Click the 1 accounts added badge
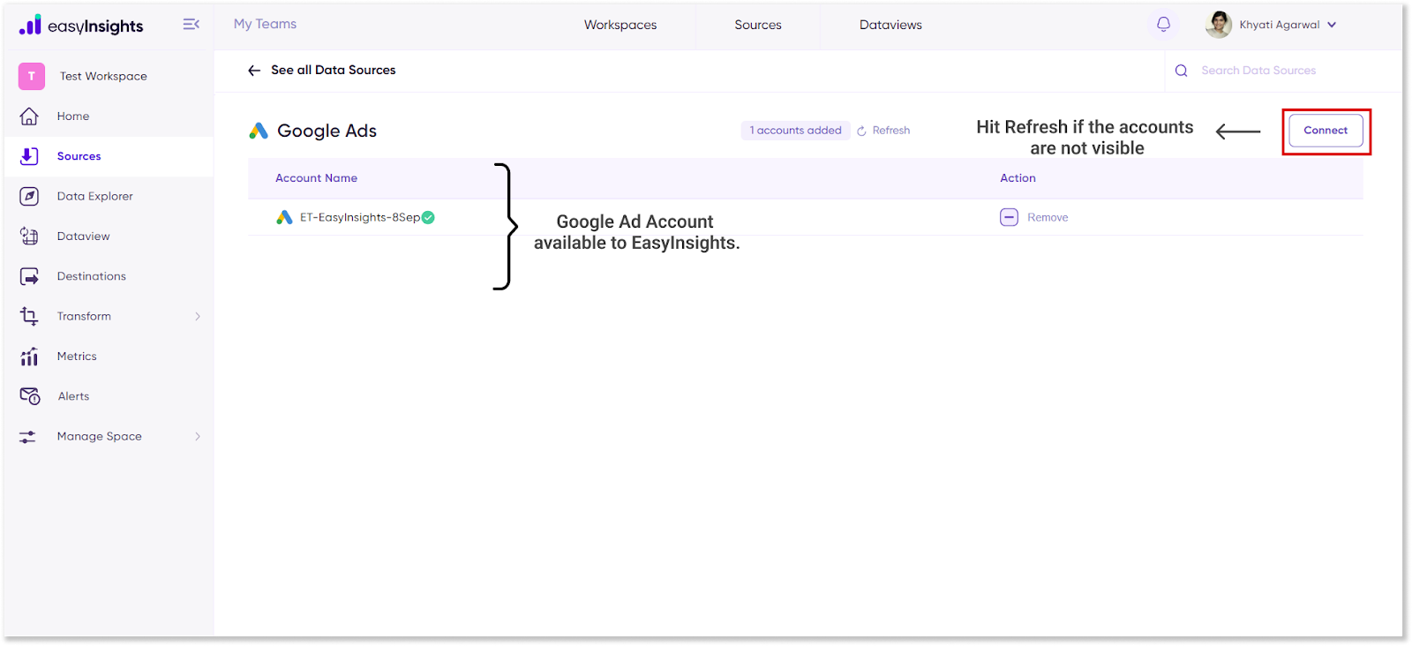 point(795,131)
